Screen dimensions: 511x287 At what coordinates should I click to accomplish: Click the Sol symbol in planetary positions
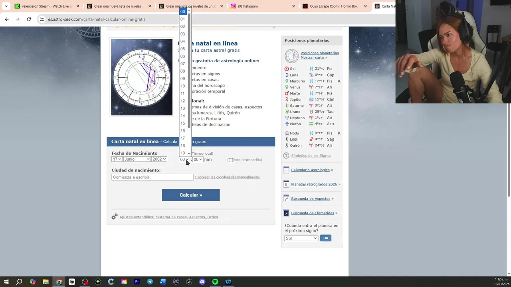tap(286, 69)
